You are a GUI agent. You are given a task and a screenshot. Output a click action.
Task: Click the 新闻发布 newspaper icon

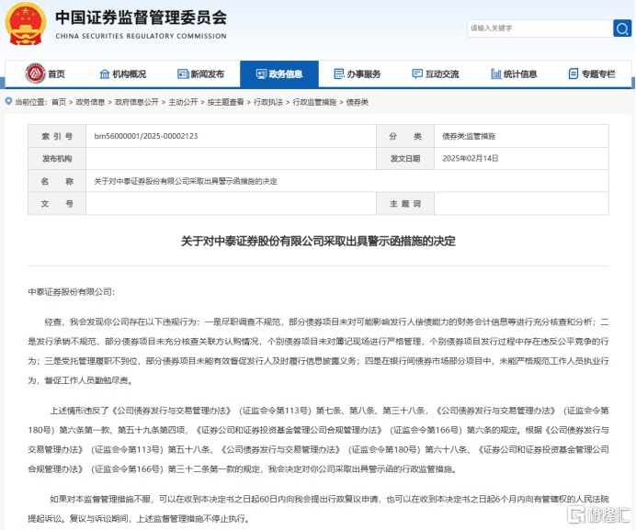[x=183, y=73]
